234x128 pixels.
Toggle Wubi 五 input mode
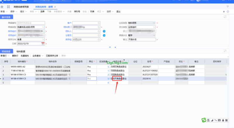(208, 120)
